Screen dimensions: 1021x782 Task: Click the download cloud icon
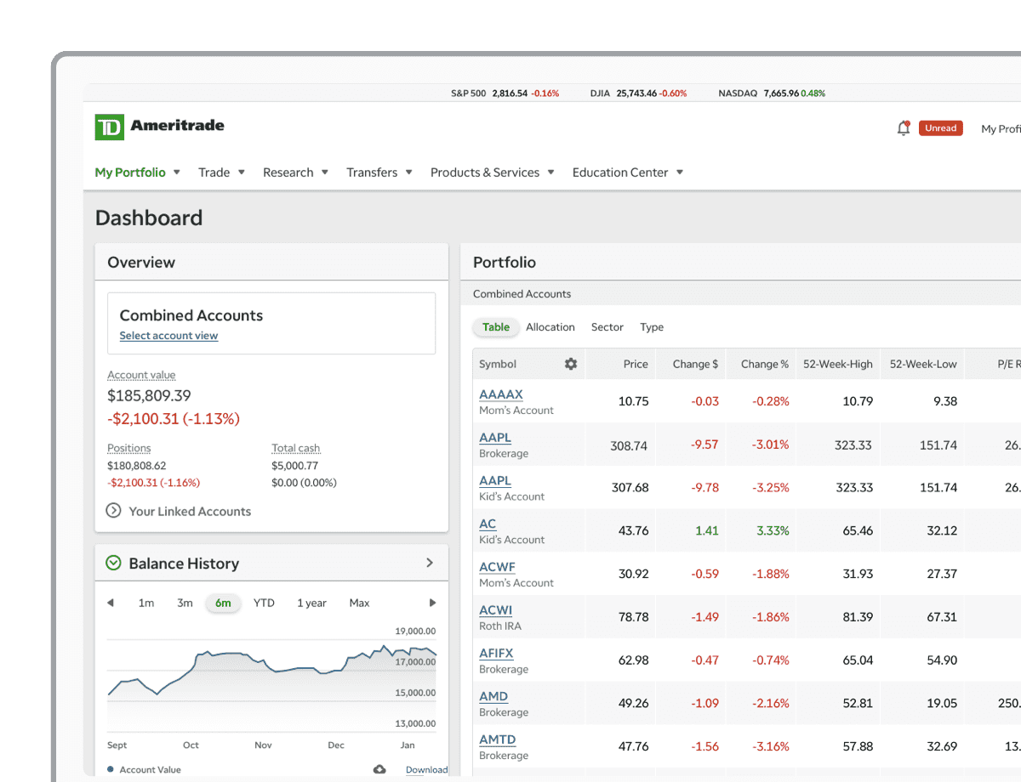[x=379, y=769]
